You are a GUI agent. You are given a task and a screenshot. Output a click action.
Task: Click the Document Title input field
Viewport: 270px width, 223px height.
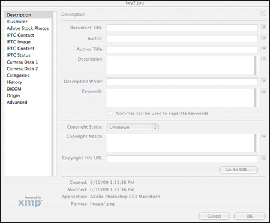click(x=182, y=28)
